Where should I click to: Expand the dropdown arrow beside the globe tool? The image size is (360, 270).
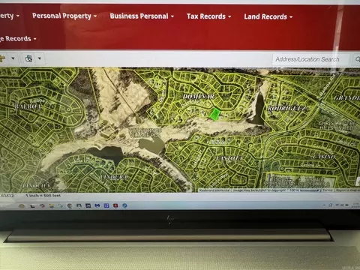[40, 58]
